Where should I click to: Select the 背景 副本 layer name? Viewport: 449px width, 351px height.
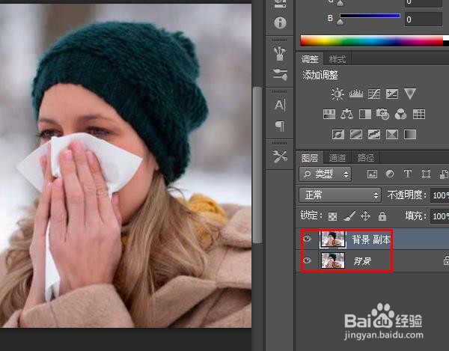[371, 239]
